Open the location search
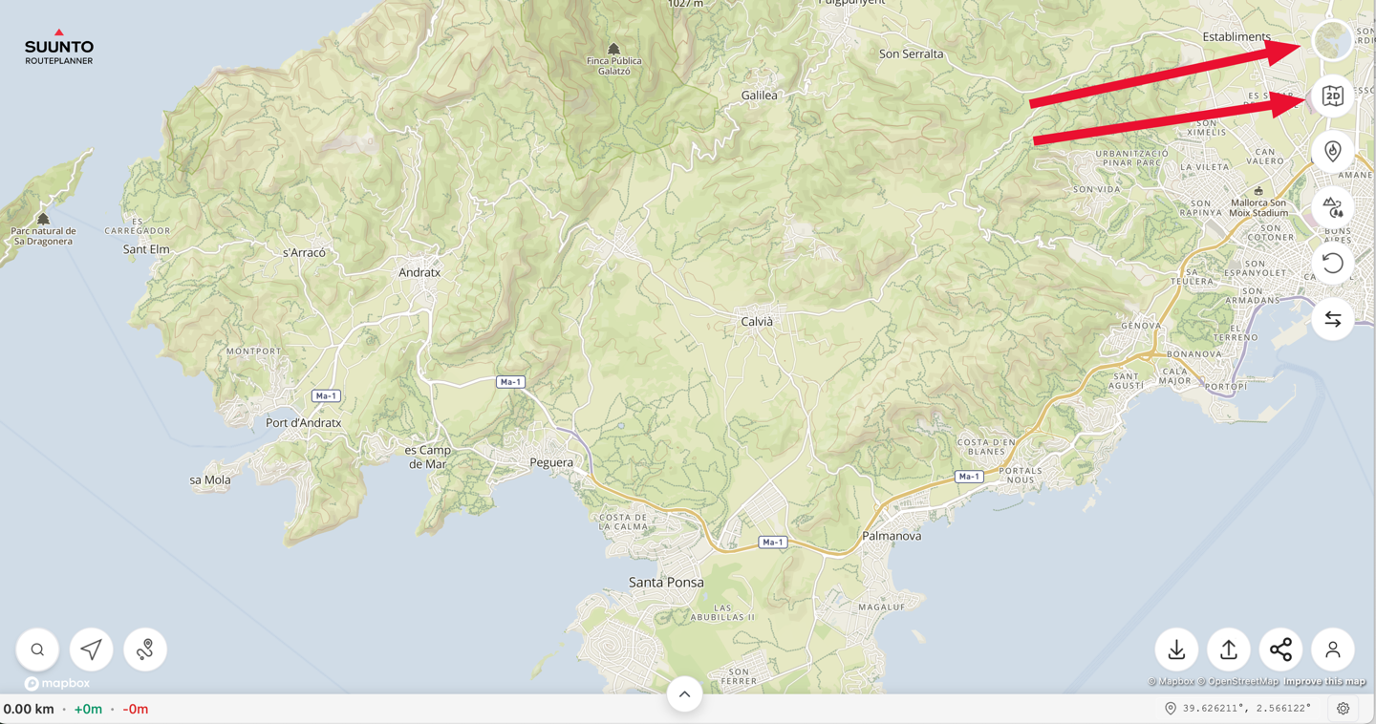1376x724 pixels. (37, 649)
